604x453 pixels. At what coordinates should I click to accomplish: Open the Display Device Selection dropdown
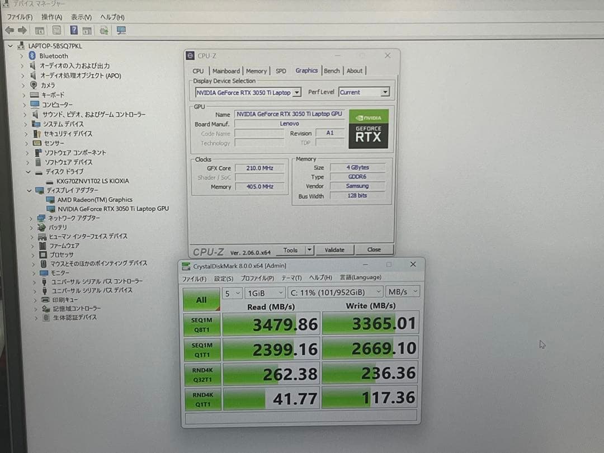point(296,92)
